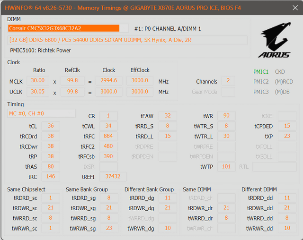Screen dimensions: 303x240
Task: Click the MCLK Clock value 2994.6
Action: [x=109, y=81]
